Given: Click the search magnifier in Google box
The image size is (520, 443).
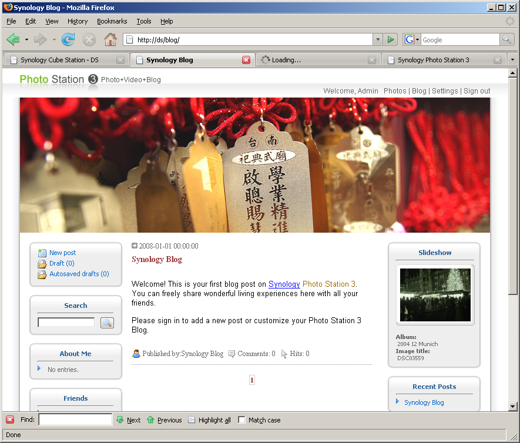Looking at the screenshot, I should [506, 40].
